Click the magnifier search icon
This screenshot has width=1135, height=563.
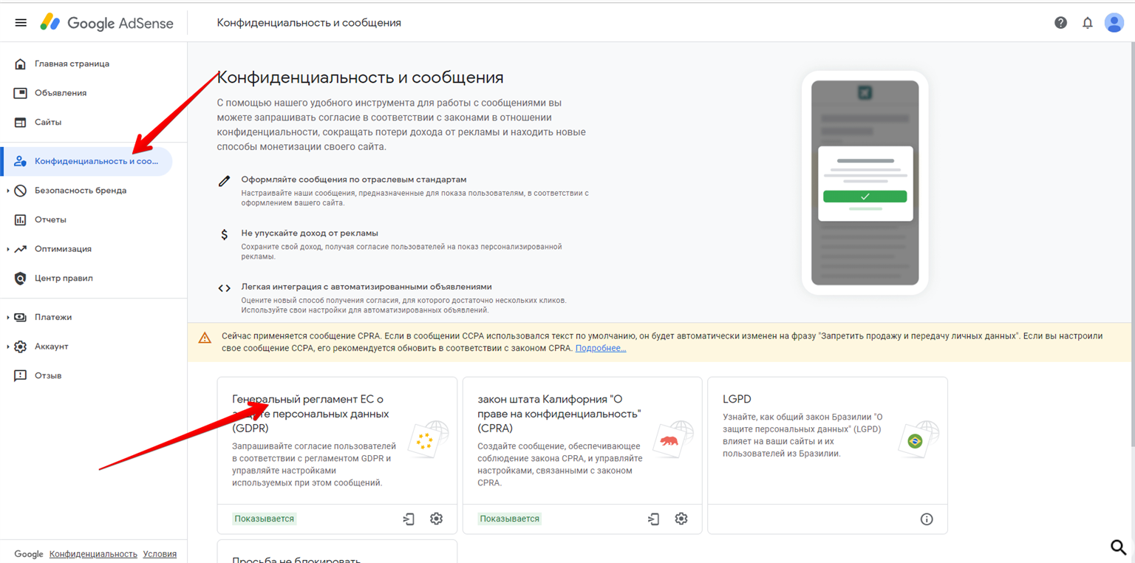(1118, 547)
